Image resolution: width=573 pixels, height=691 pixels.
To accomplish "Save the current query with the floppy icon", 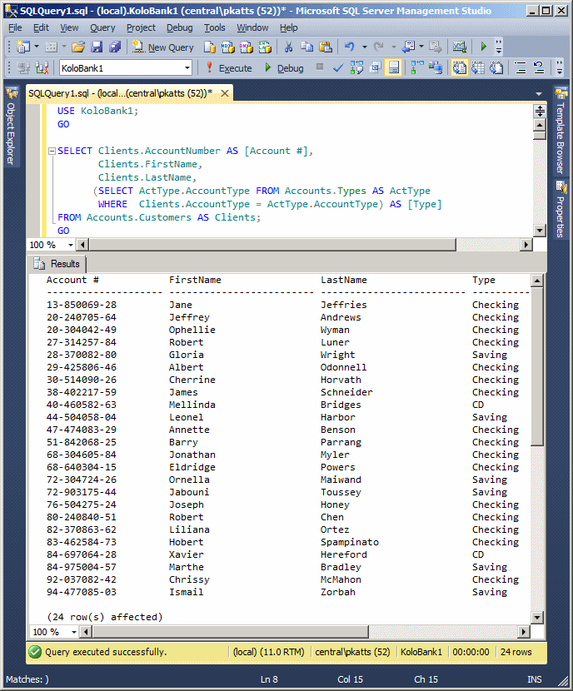I will [97, 47].
